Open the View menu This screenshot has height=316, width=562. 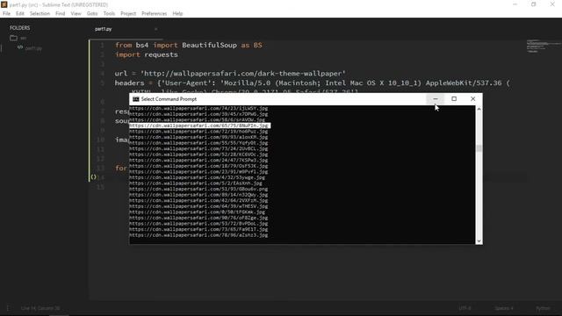(76, 14)
